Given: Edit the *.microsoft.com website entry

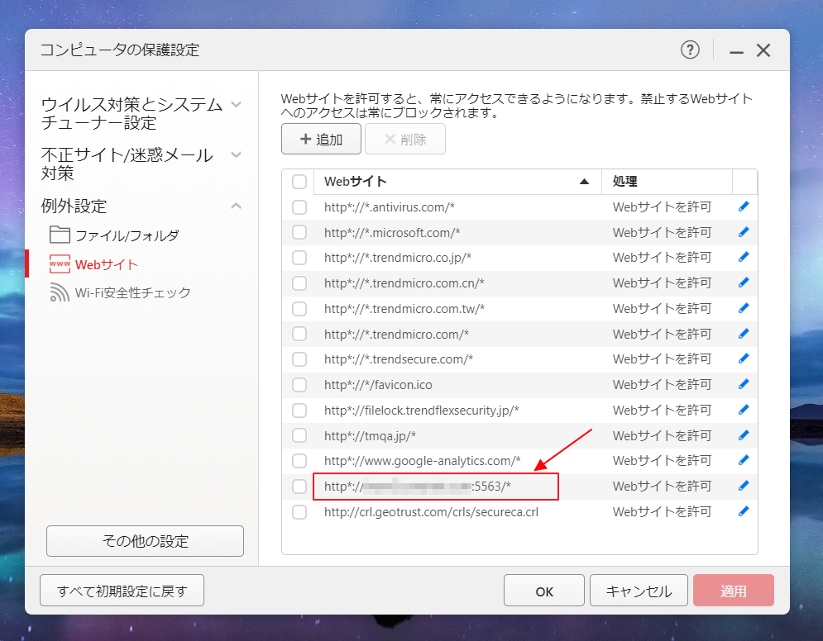Looking at the screenshot, I should [x=743, y=233].
